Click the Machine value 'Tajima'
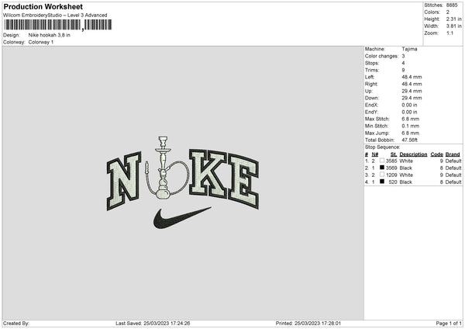 click(409, 49)
